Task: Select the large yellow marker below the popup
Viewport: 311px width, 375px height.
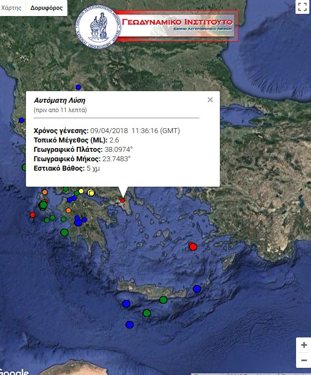Action: [91, 193]
